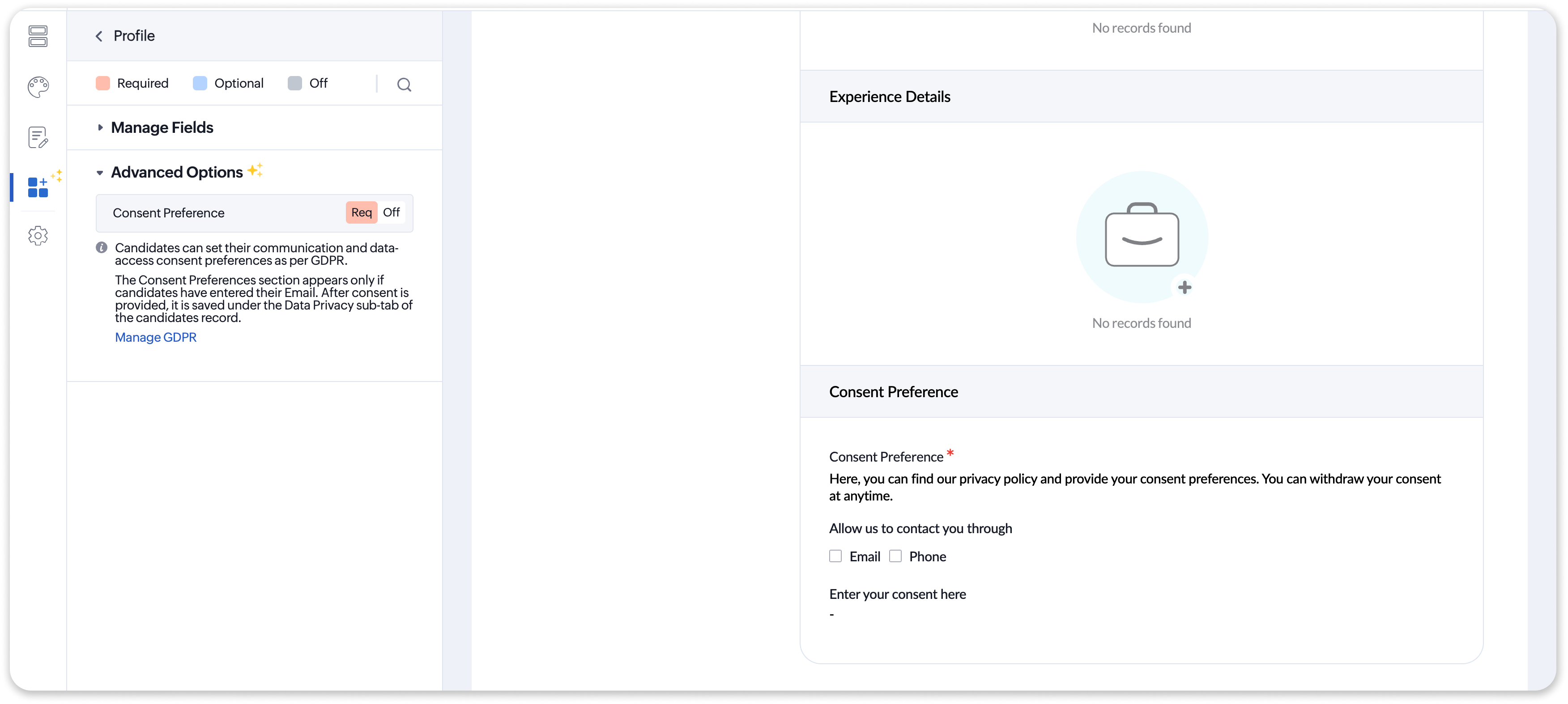Select the Experience Details section header
1568x704 pixels.
pyautogui.click(x=889, y=97)
